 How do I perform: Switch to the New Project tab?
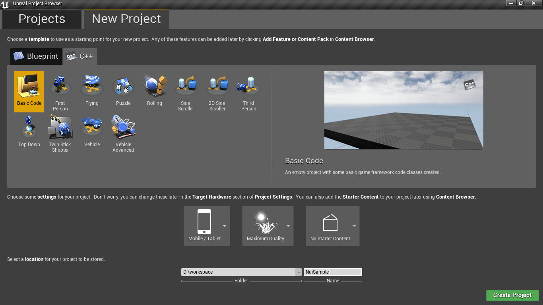126,19
